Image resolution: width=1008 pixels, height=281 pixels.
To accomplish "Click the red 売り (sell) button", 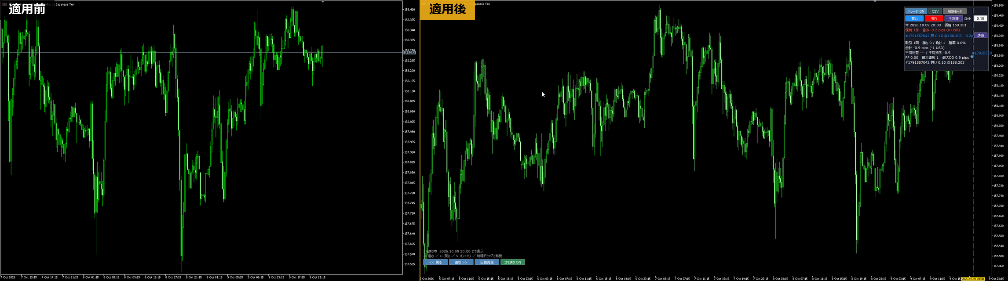I will 934,18.
